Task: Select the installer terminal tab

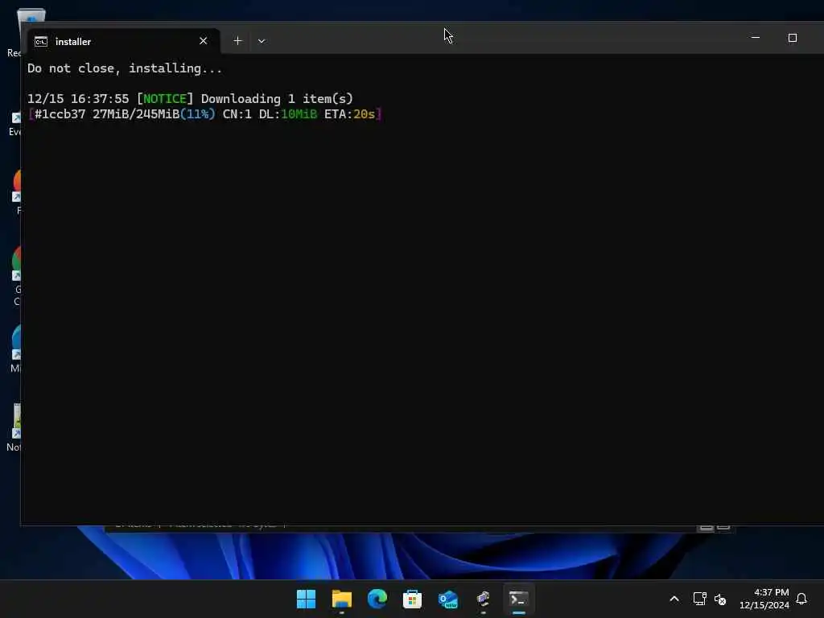Action: [x=122, y=41]
